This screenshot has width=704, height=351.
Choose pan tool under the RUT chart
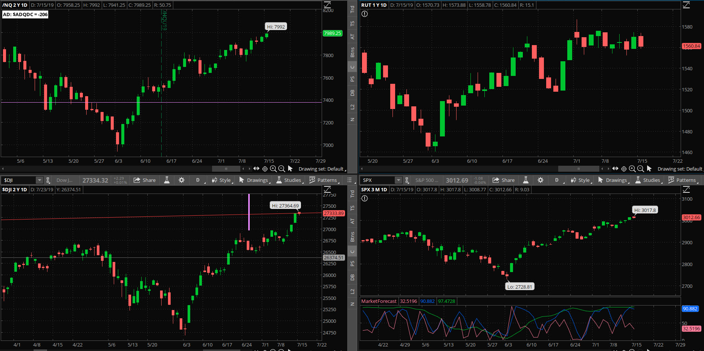[x=615, y=168]
